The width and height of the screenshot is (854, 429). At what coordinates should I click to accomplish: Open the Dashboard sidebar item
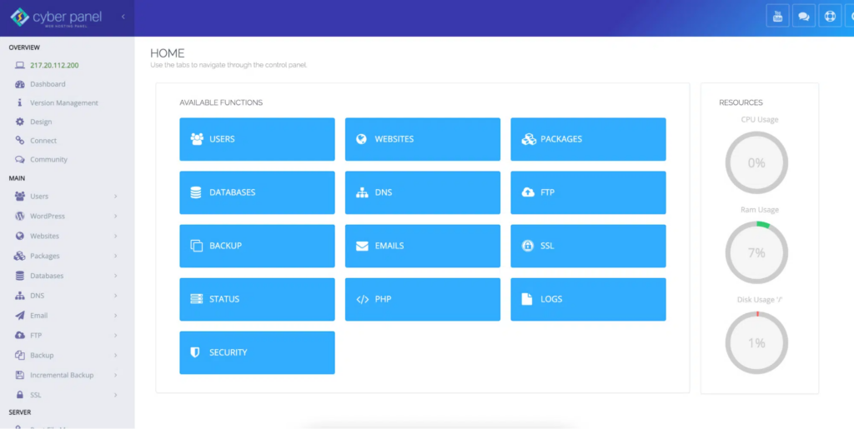(x=48, y=84)
